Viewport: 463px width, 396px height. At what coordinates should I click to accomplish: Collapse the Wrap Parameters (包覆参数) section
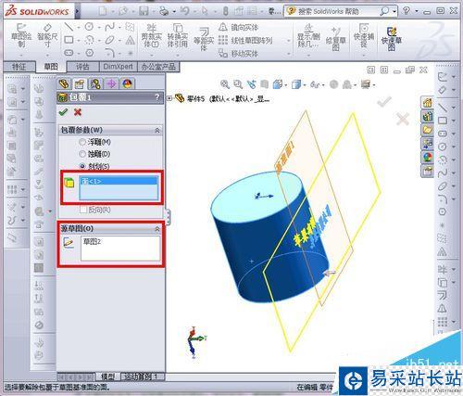click(x=157, y=131)
